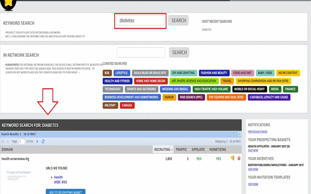Select the LIFESTYLE curated search tag
The image size is (311, 194).
point(122,73)
